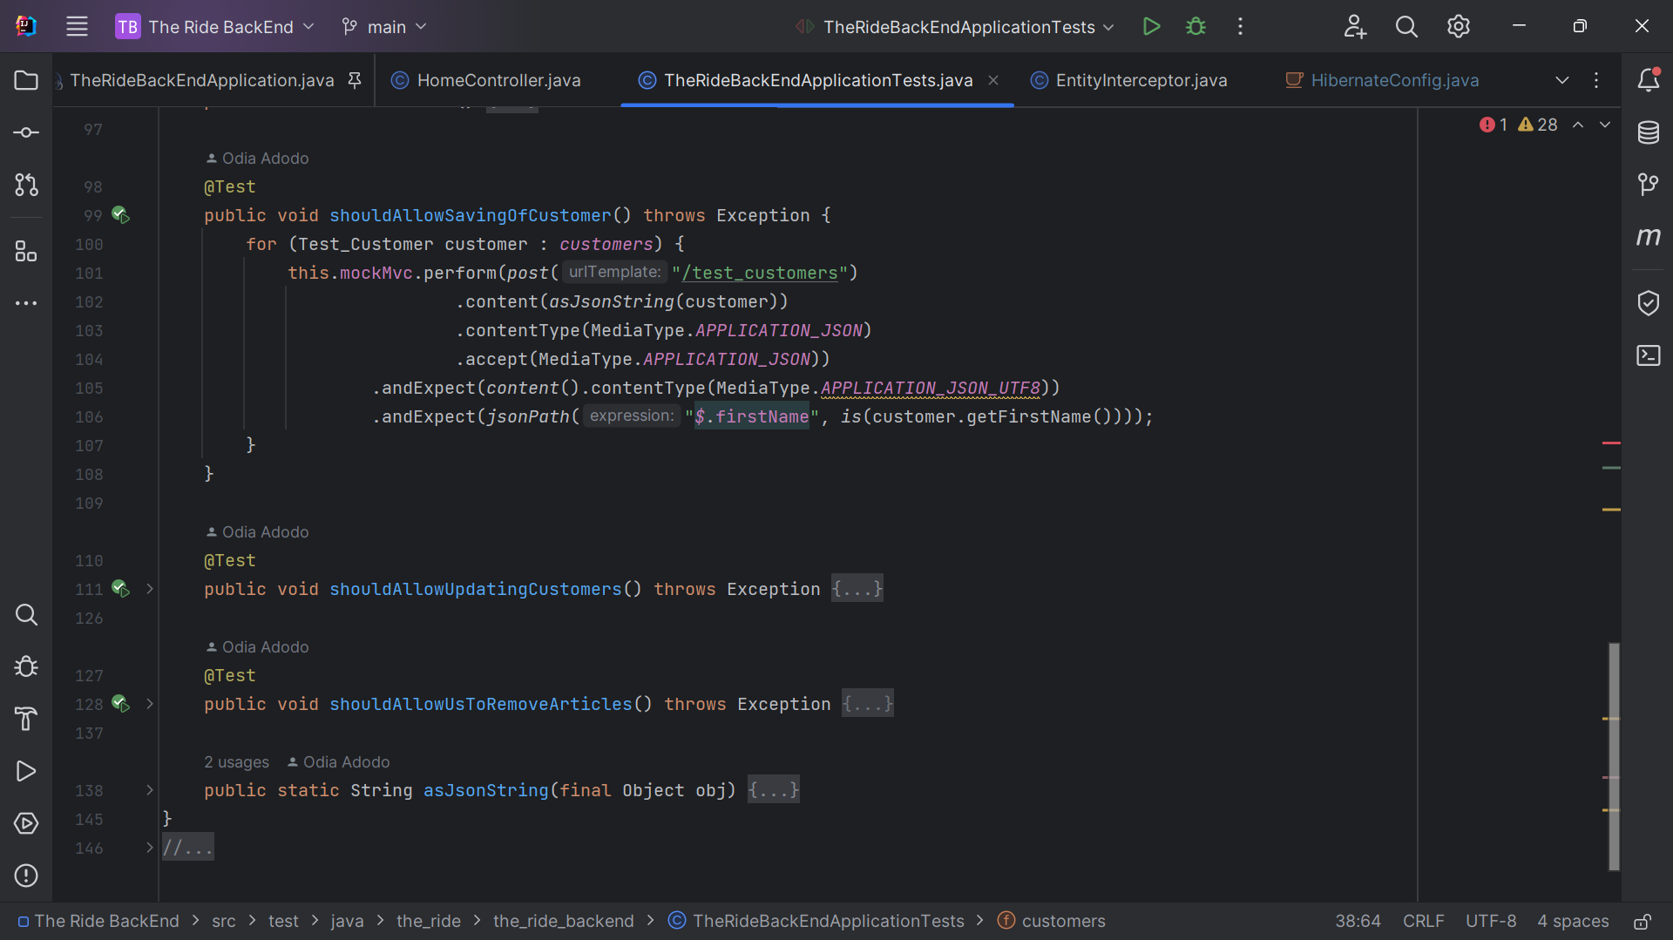Image resolution: width=1673 pixels, height=940 pixels.
Task: Open the Debug tool window in left sidebar
Action: click(26, 666)
